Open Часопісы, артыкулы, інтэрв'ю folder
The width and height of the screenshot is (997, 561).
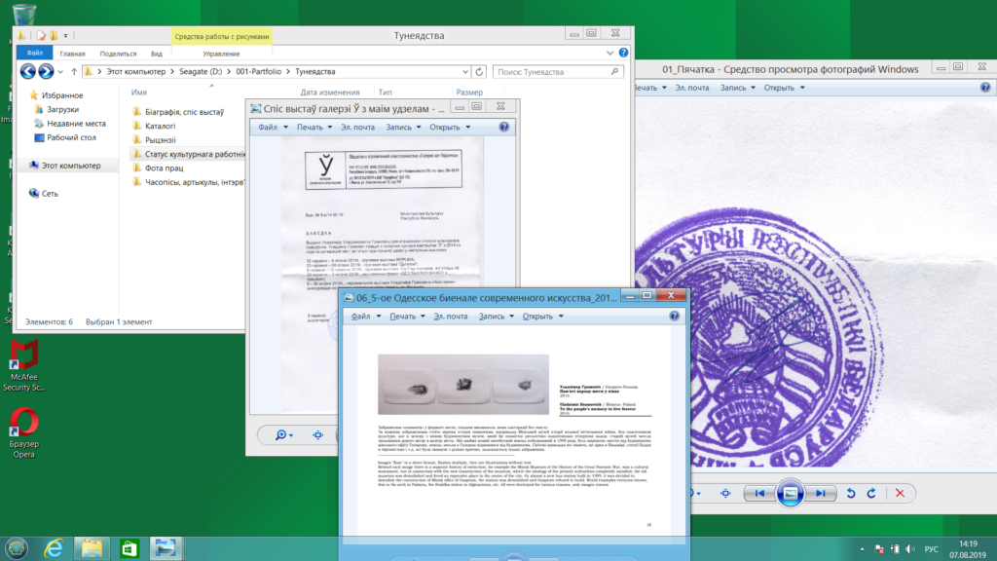188,182
